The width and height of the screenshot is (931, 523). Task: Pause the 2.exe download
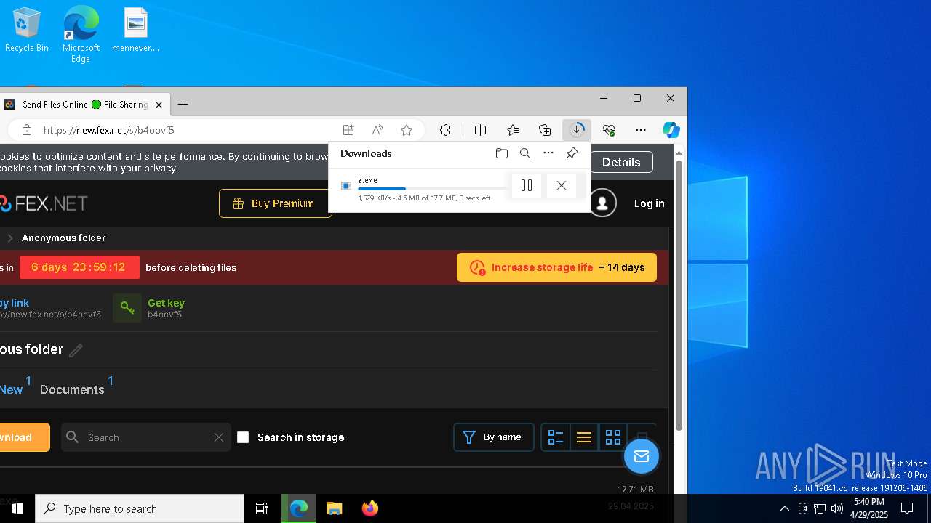(527, 185)
